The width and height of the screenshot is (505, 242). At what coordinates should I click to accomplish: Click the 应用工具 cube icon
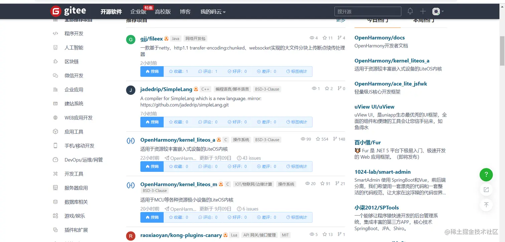point(55,132)
